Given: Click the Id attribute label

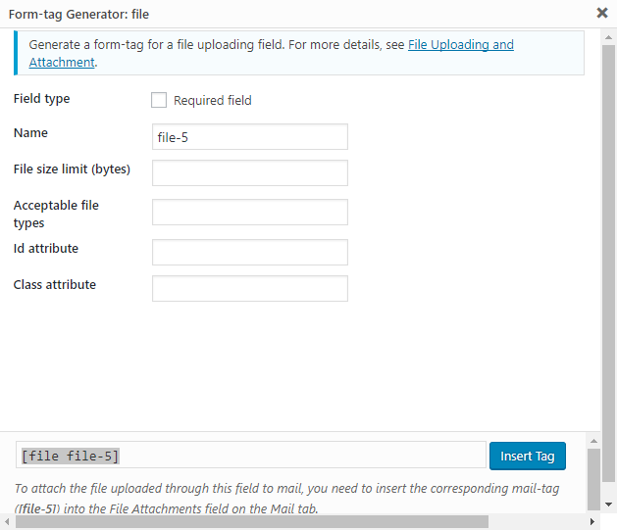Looking at the screenshot, I should (46, 249).
